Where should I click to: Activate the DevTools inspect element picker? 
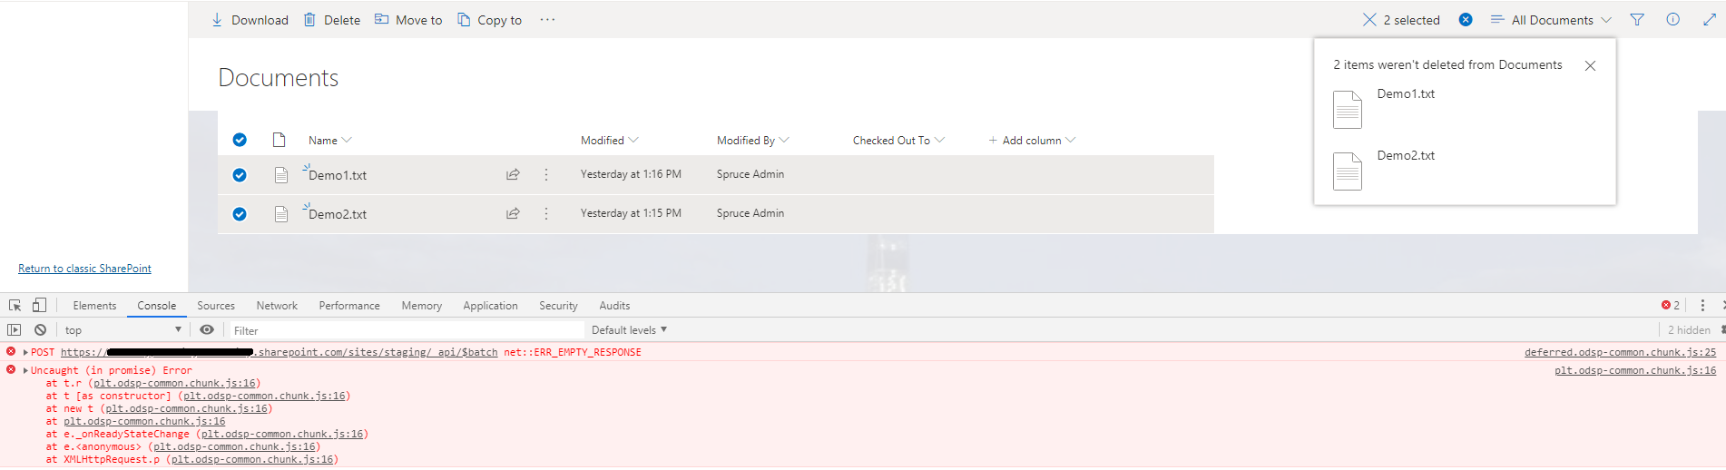(x=15, y=306)
